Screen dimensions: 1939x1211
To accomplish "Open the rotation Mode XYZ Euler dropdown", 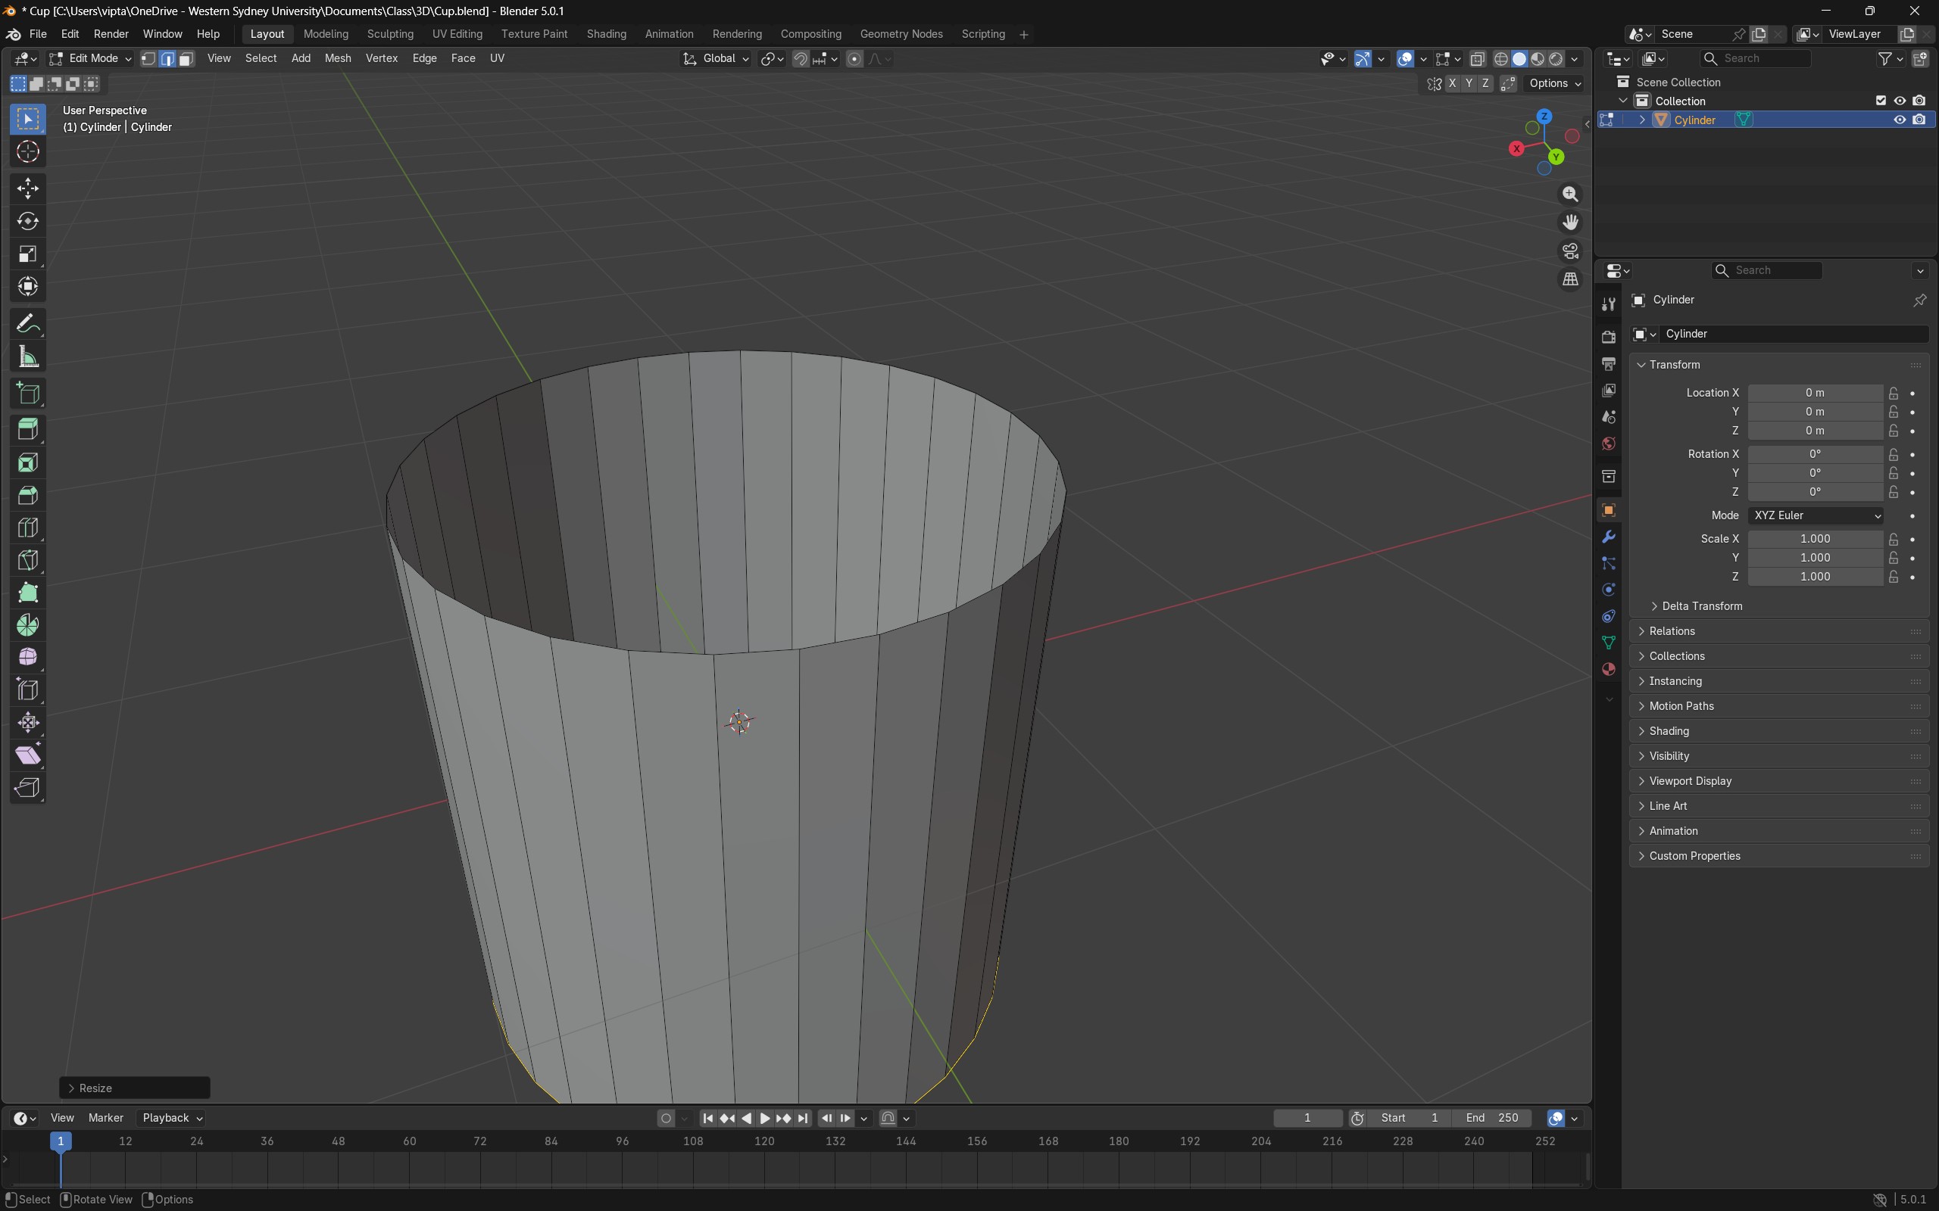I will point(1815,515).
